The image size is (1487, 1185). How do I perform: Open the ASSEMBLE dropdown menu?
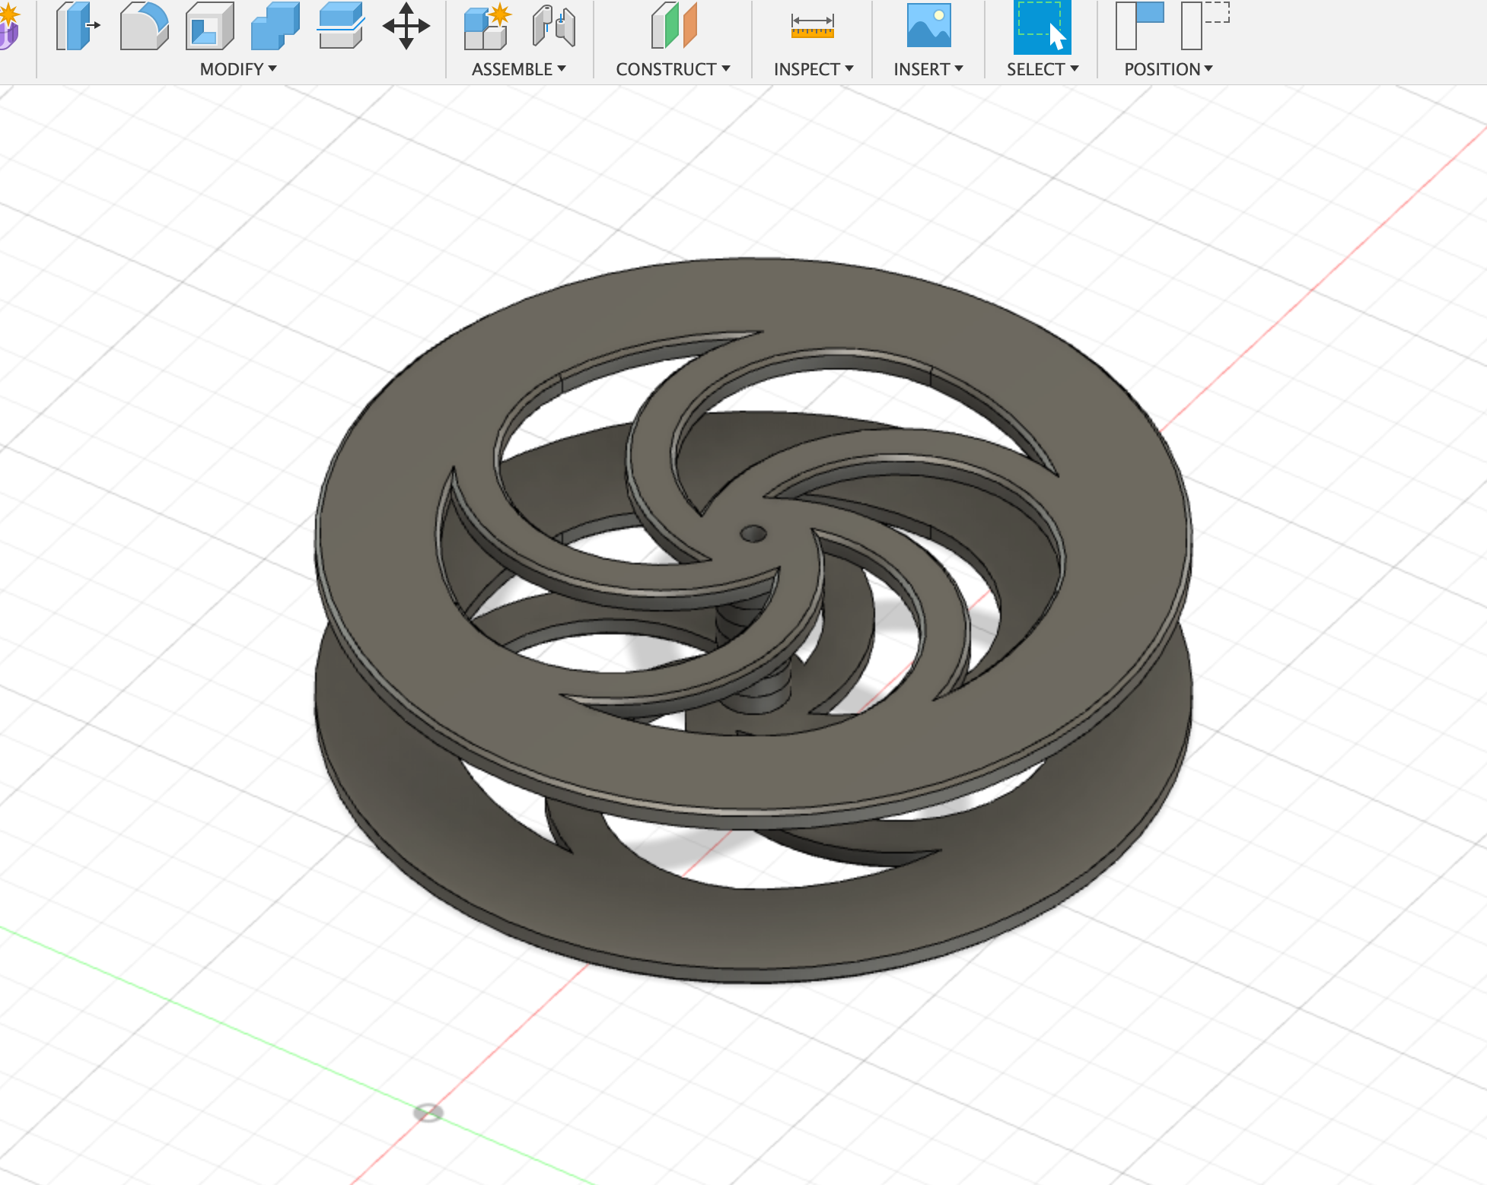(x=519, y=69)
